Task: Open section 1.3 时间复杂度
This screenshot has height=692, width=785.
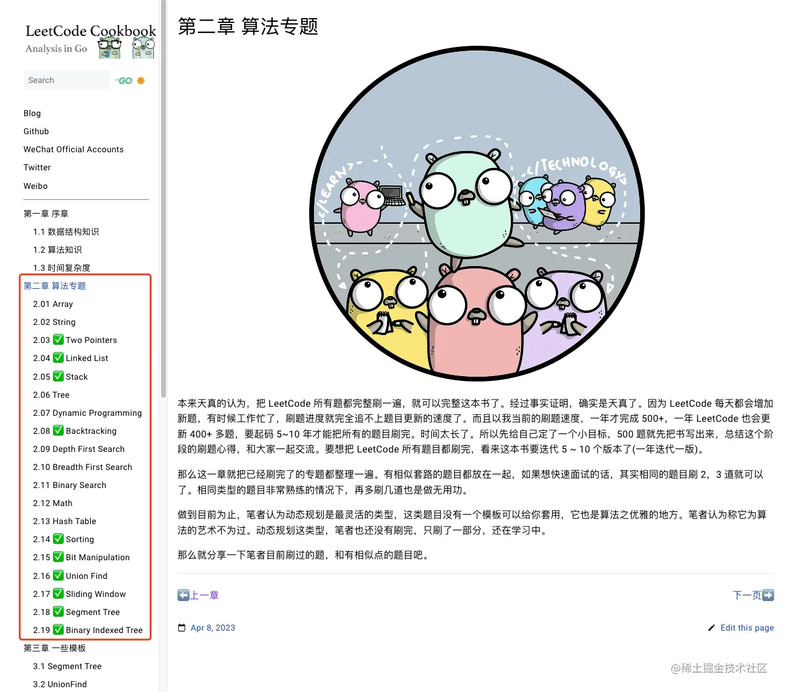Action: coord(62,268)
